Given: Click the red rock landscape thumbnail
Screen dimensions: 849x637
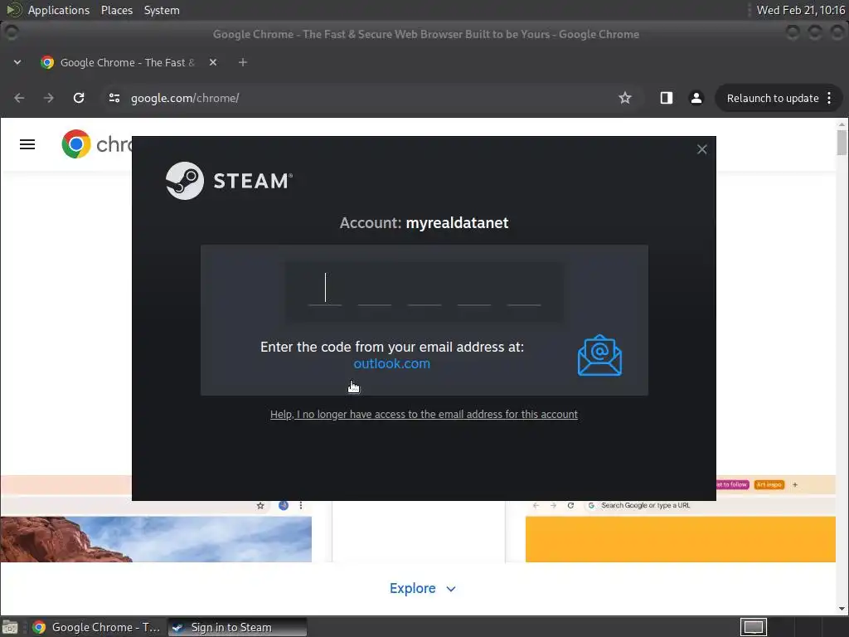Looking at the screenshot, I should pos(156,539).
